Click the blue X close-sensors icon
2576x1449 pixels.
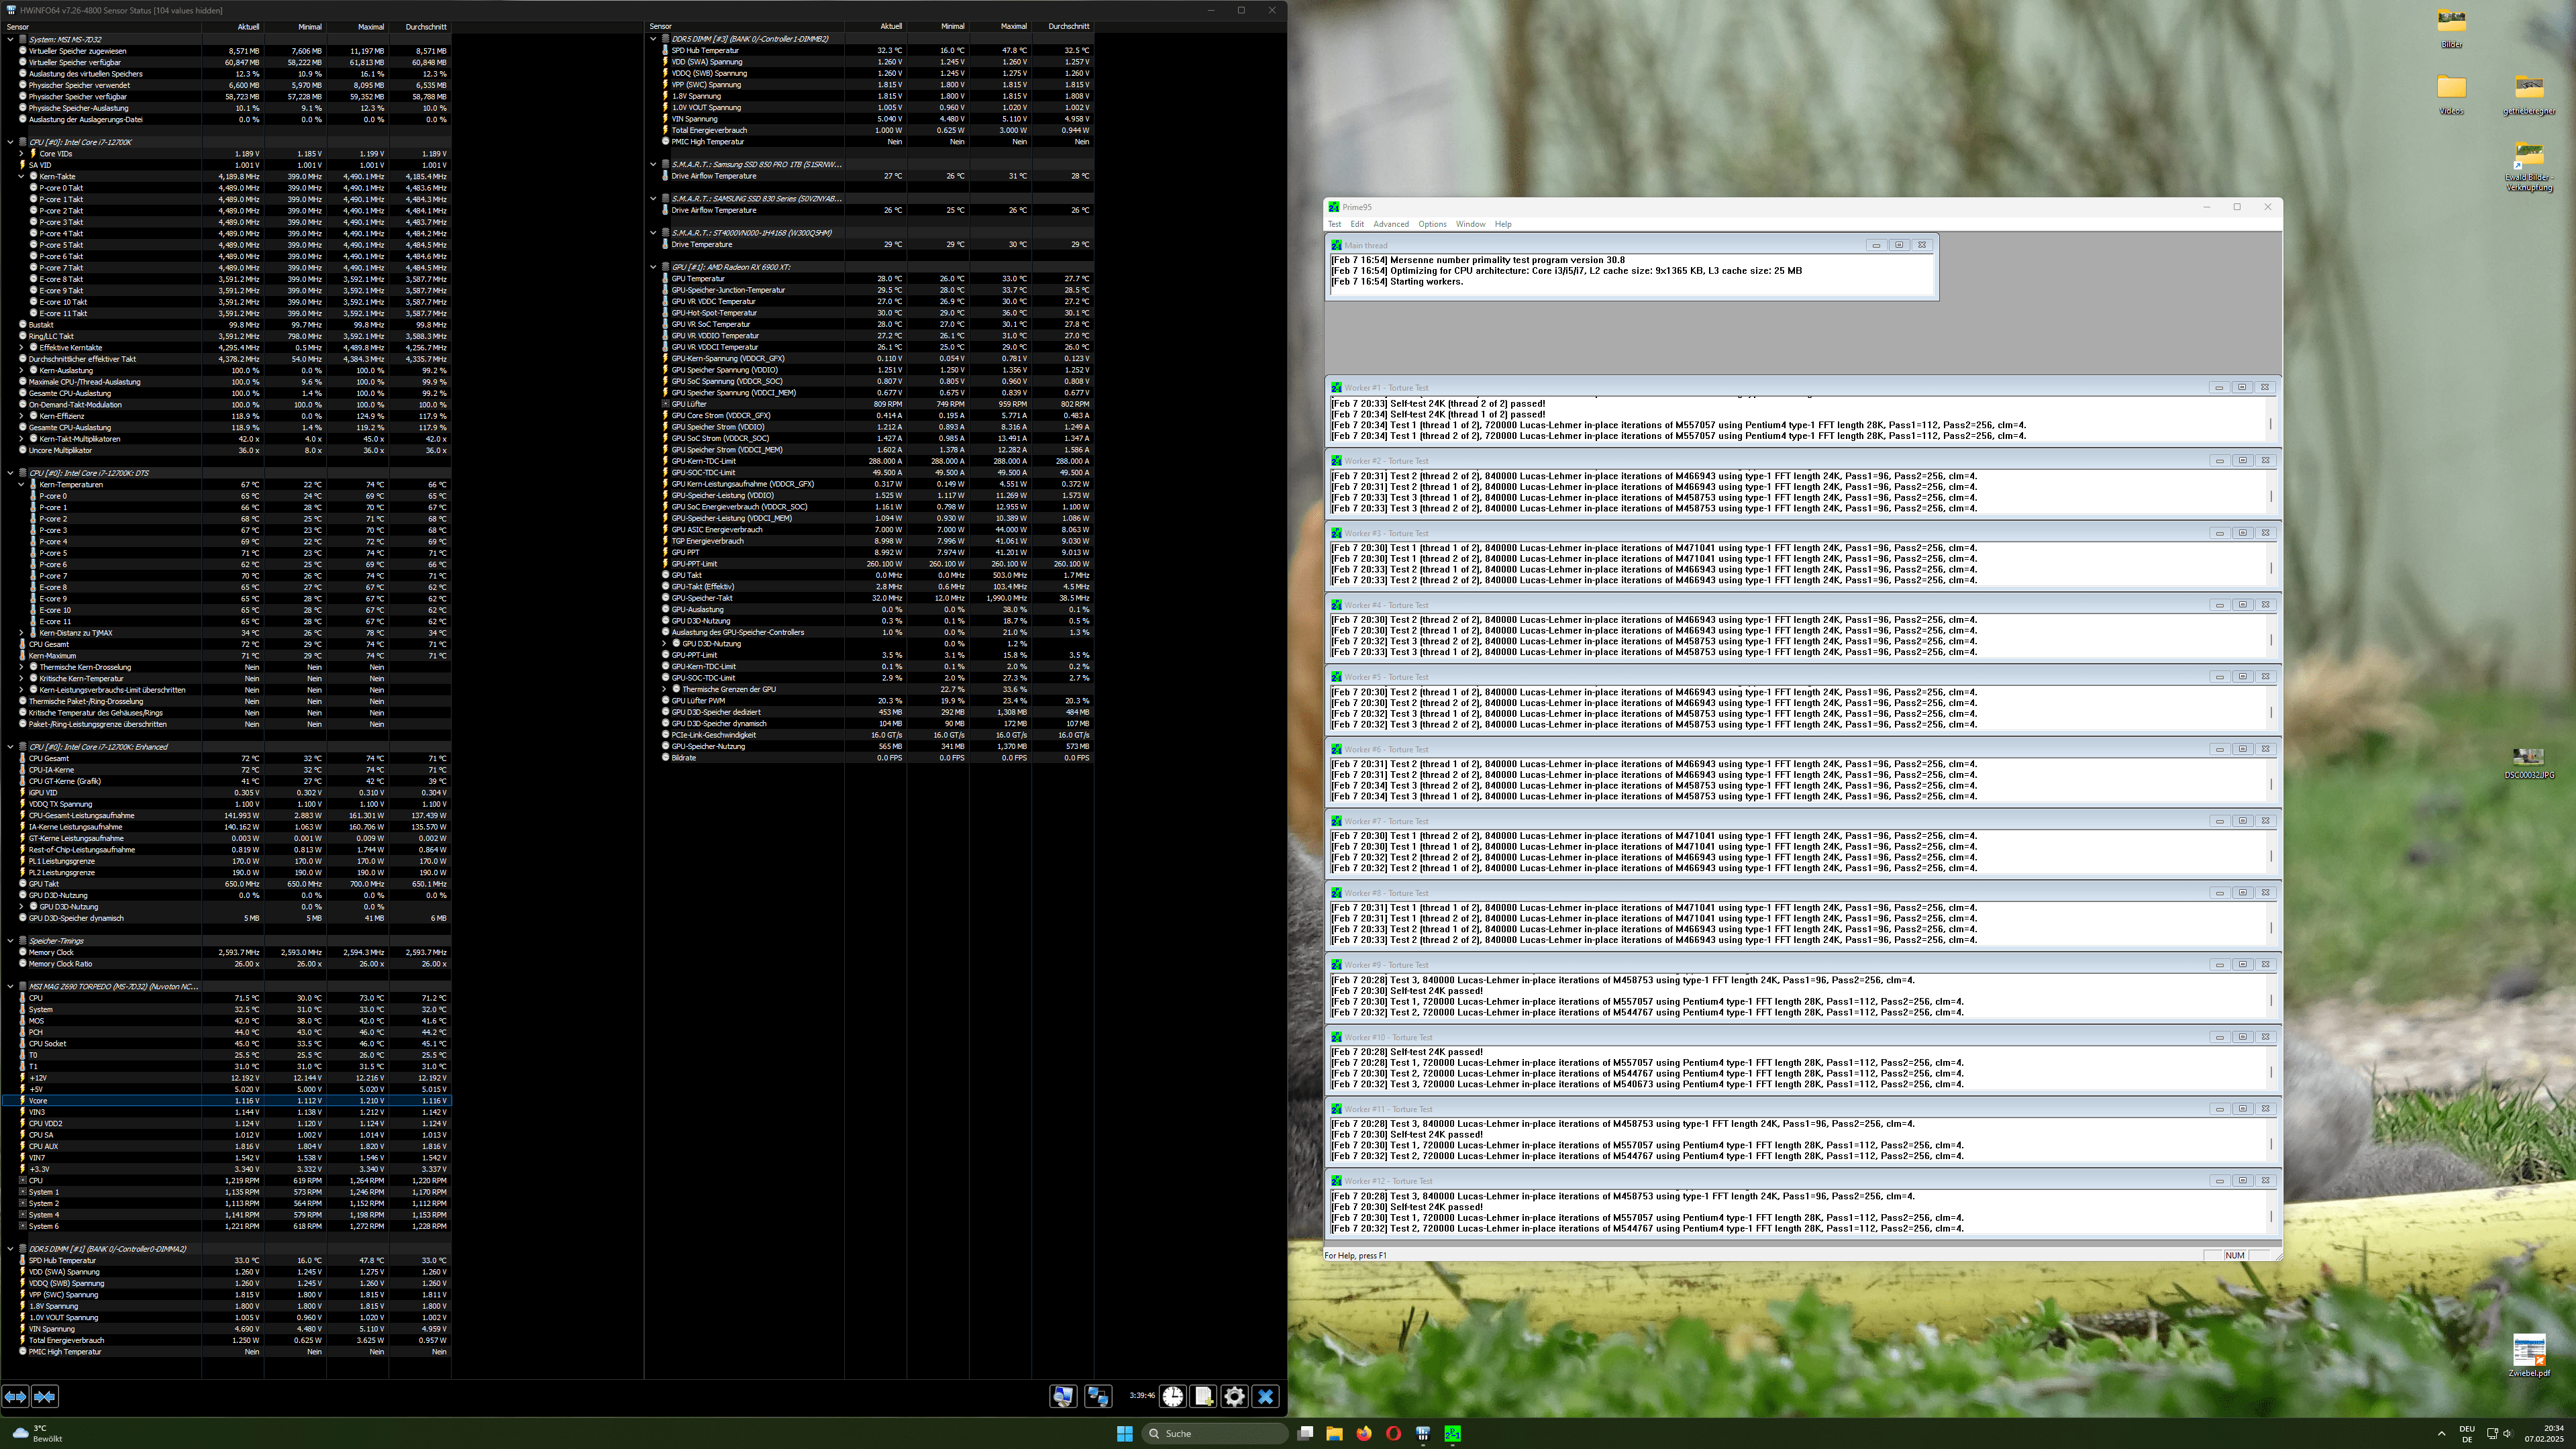(1265, 1396)
